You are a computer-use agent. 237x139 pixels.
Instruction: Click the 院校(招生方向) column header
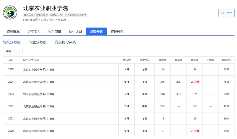[x=31, y=60]
